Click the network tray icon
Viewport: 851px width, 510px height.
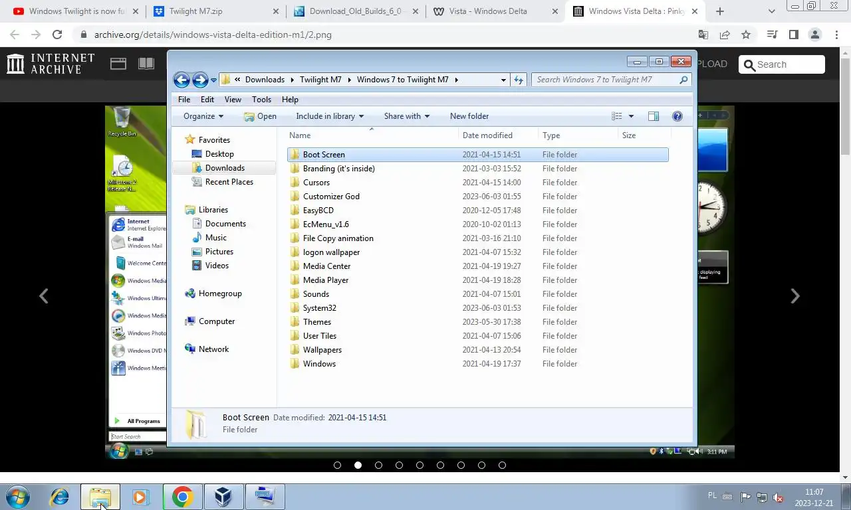coord(762,497)
